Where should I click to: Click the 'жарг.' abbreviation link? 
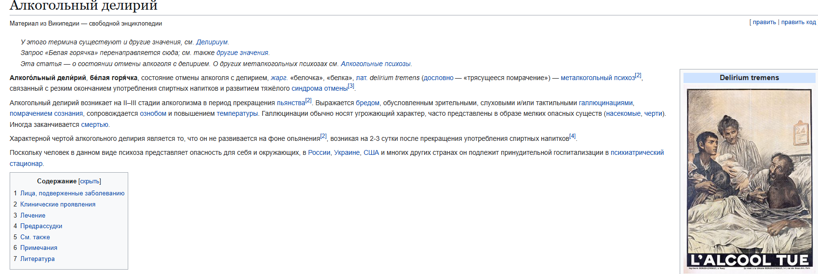[x=279, y=78]
